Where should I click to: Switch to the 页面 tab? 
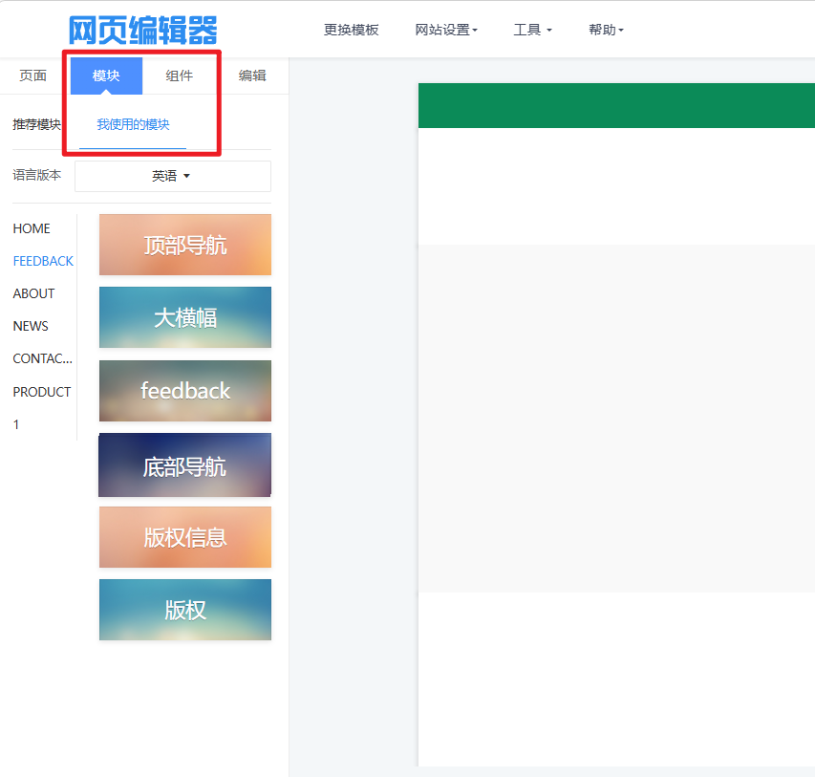pos(33,76)
